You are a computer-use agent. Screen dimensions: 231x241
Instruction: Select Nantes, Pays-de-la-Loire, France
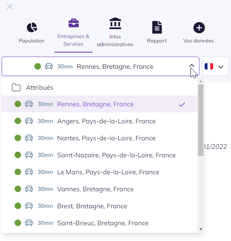point(99,138)
